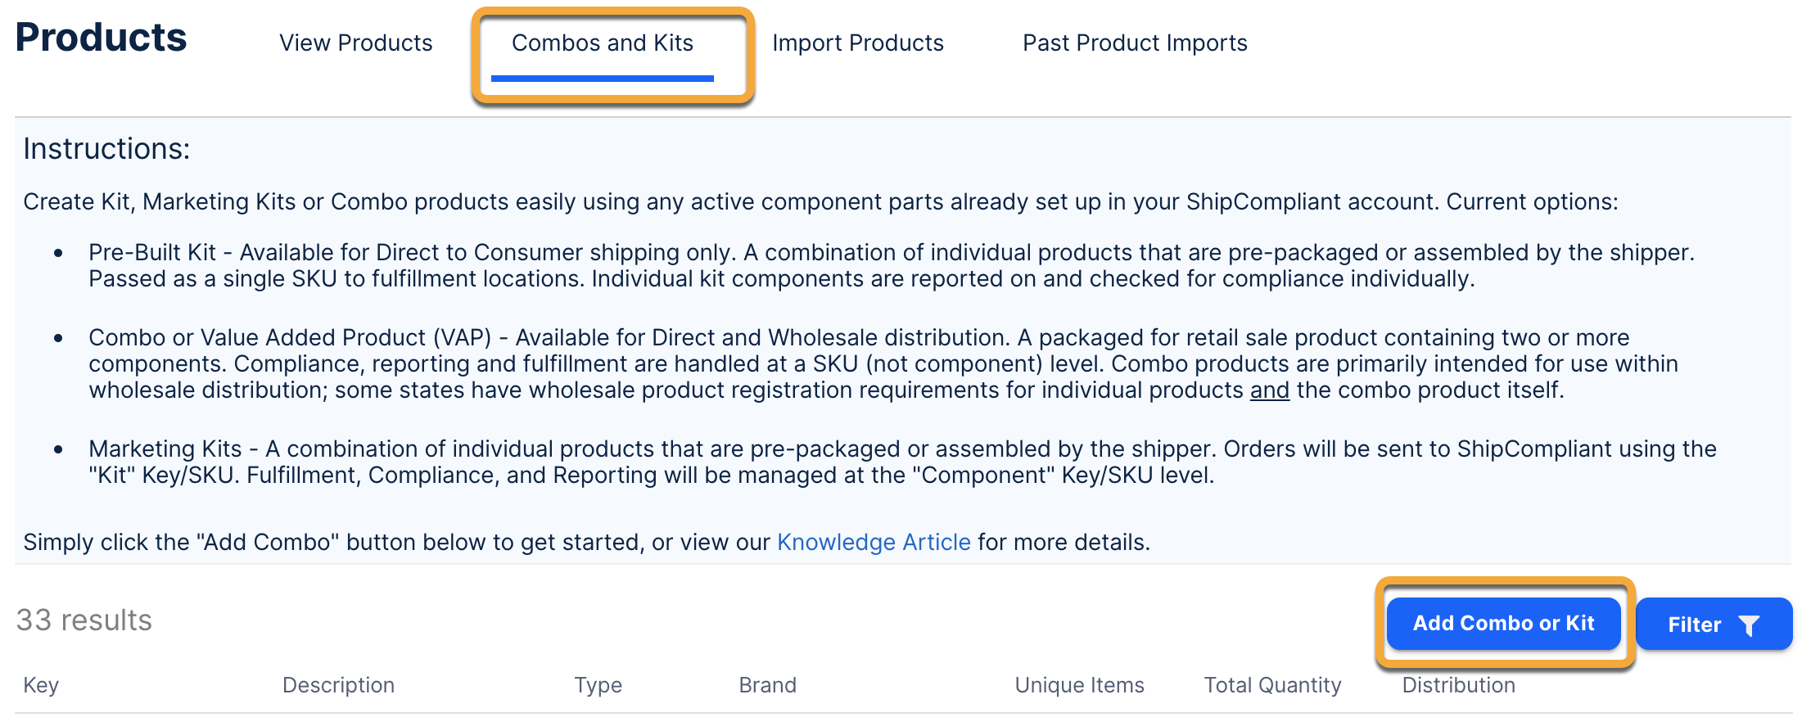The height and width of the screenshot is (717, 1811).
Task: Sort results by the Type column
Action: pyautogui.click(x=598, y=685)
